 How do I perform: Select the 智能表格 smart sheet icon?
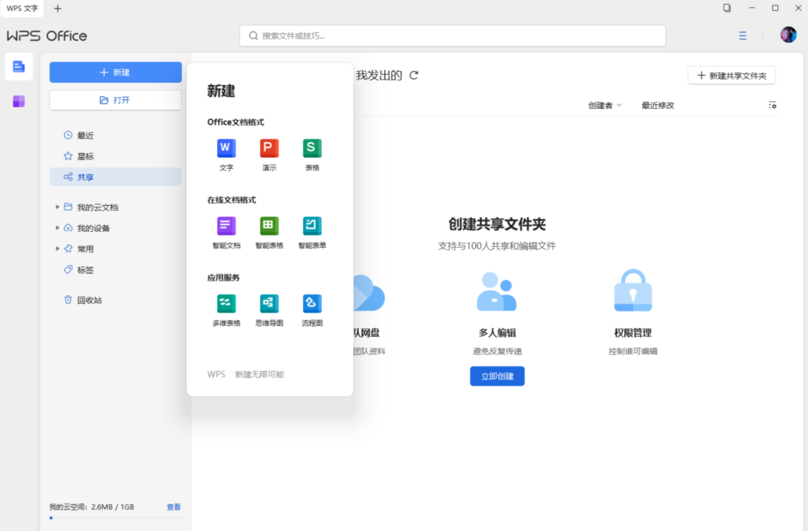tap(269, 226)
